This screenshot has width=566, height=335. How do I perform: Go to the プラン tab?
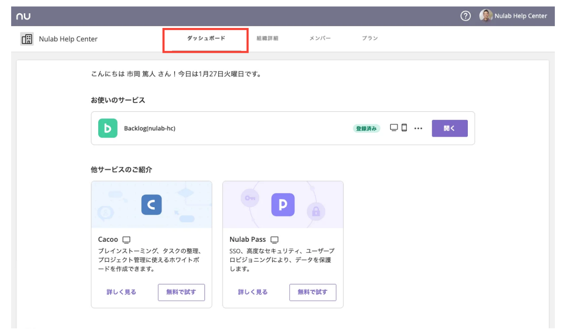click(x=370, y=39)
